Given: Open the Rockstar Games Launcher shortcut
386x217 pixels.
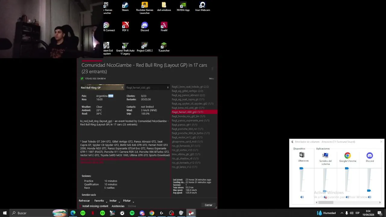Looking at the screenshot, I should [144, 8].
